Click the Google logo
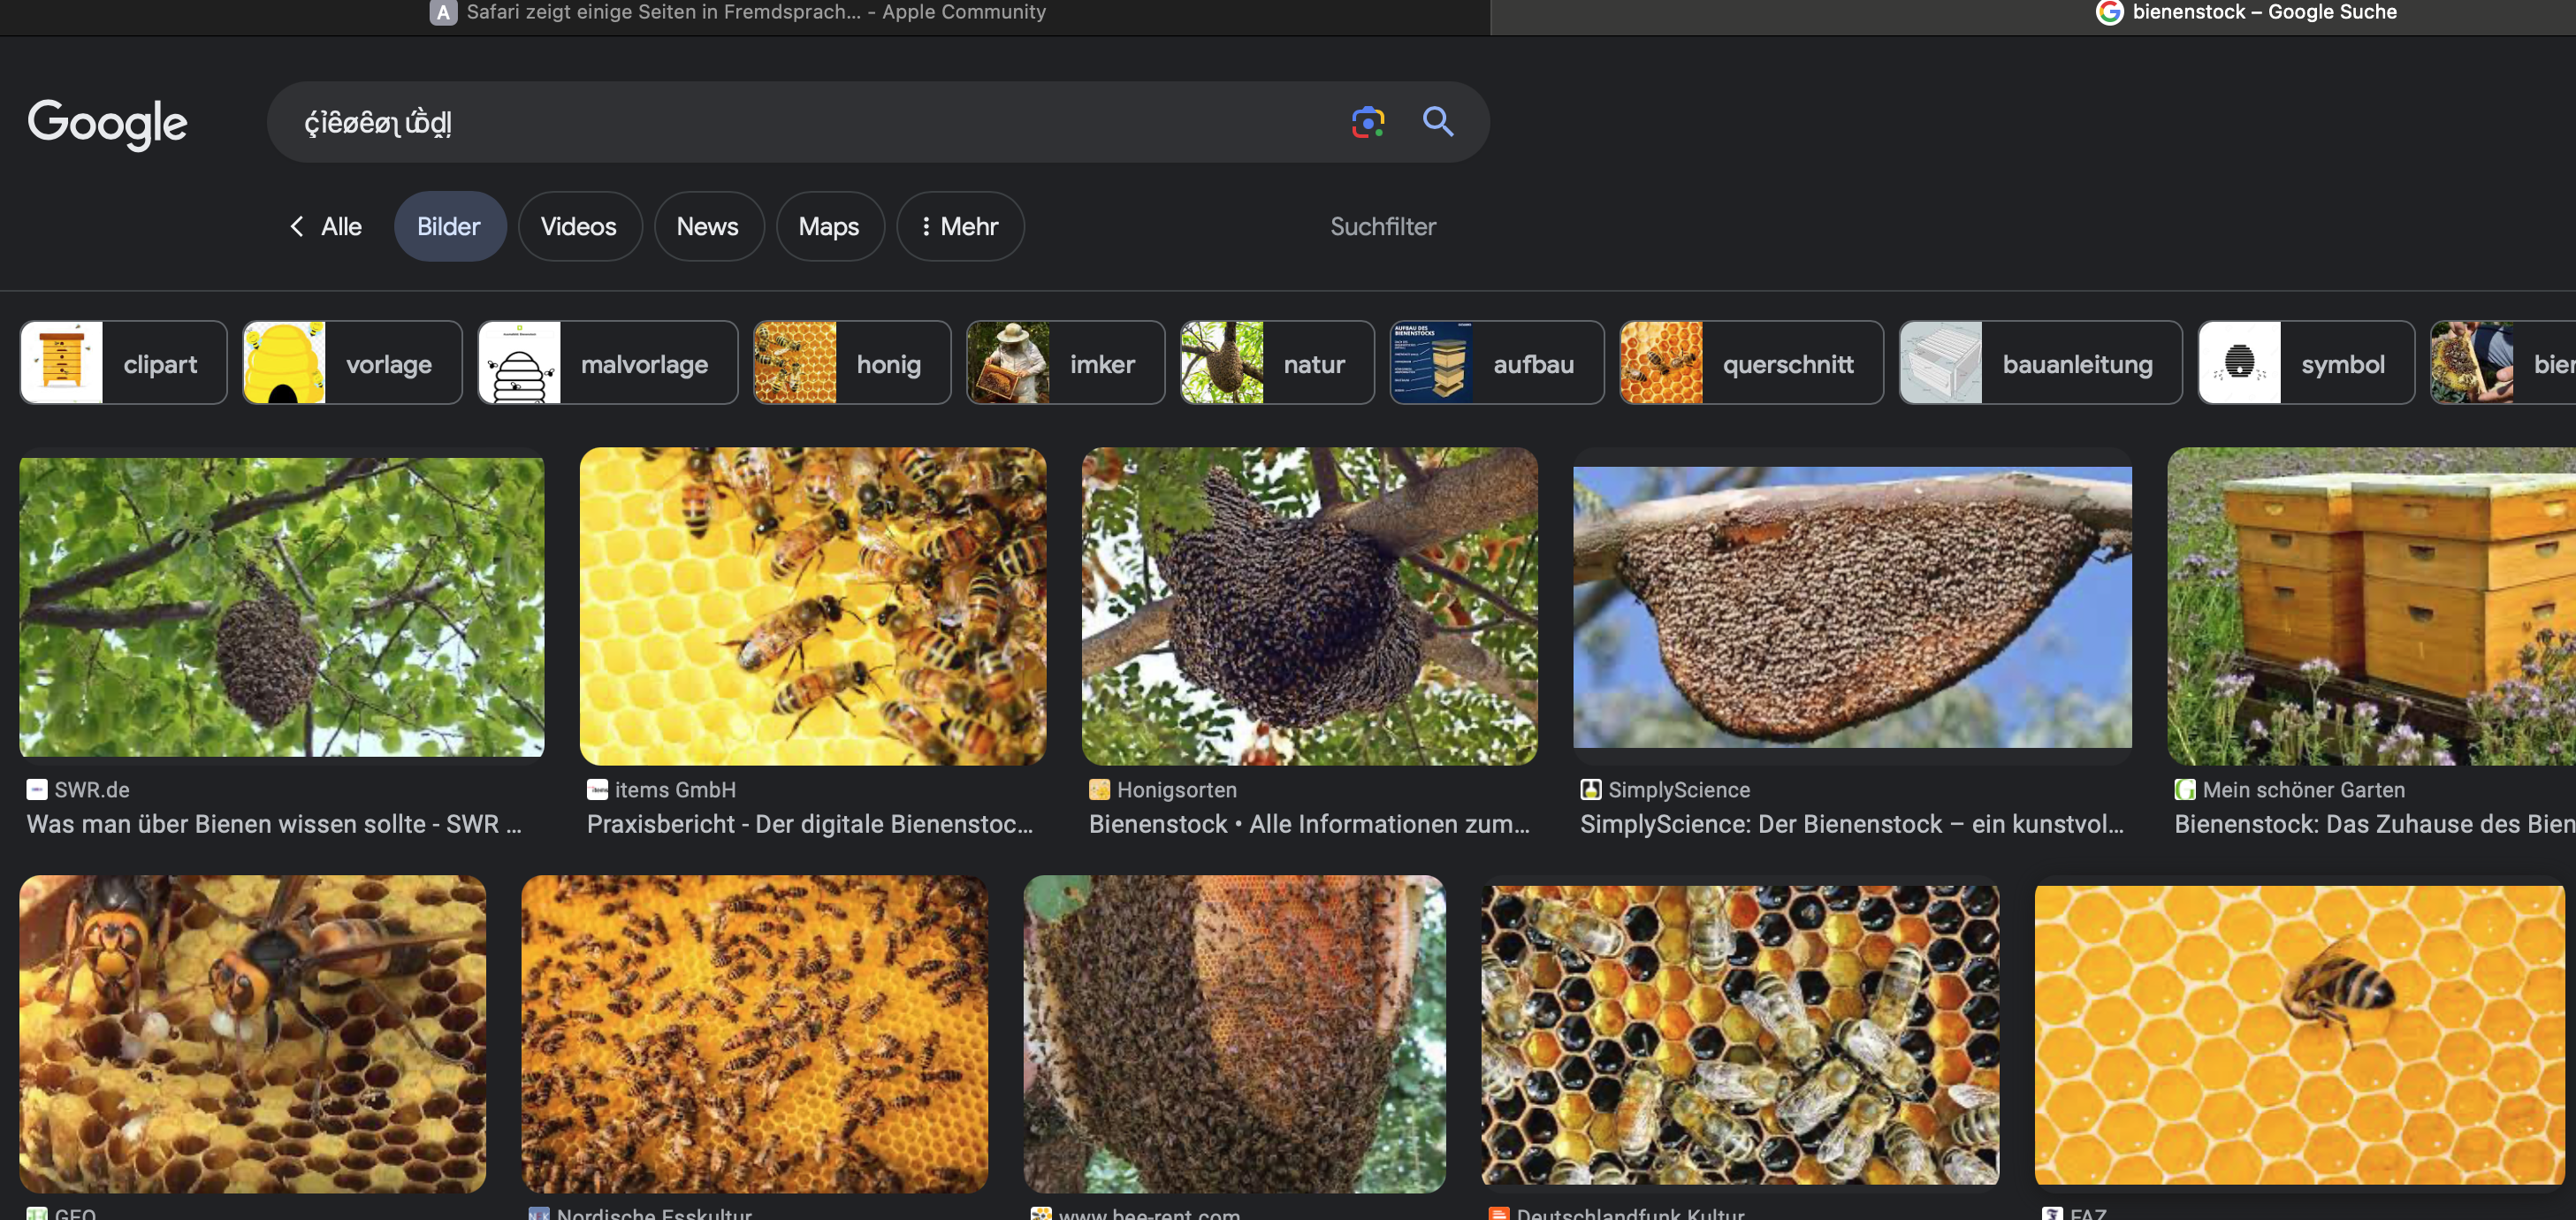Image resolution: width=2576 pixels, height=1220 pixels. pyautogui.click(x=107, y=124)
